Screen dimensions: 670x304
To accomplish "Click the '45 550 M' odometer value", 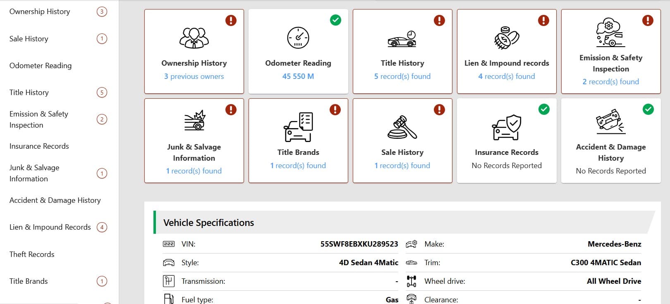I will [298, 76].
